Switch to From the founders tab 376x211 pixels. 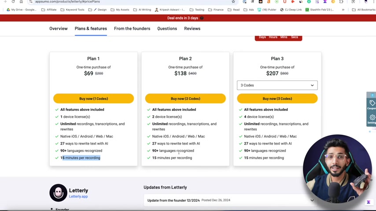point(132,29)
